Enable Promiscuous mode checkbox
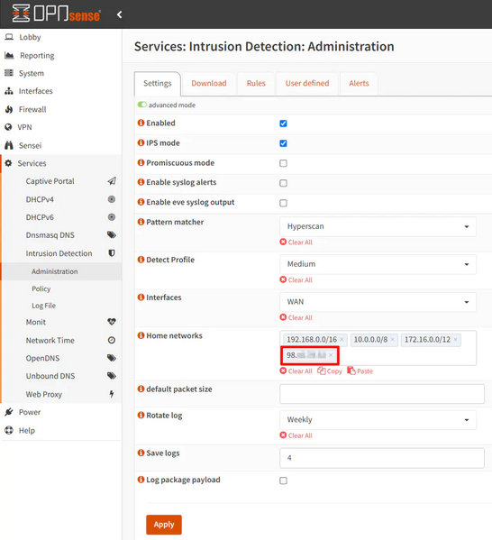 pyautogui.click(x=283, y=163)
